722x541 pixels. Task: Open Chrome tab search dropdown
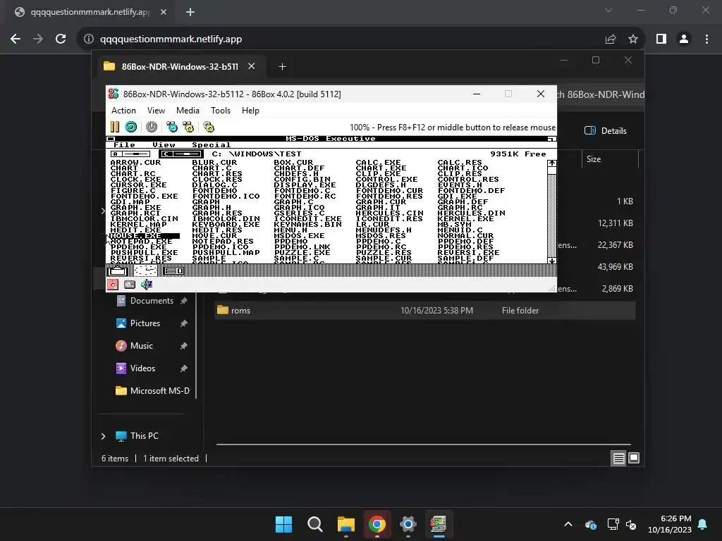(x=608, y=10)
